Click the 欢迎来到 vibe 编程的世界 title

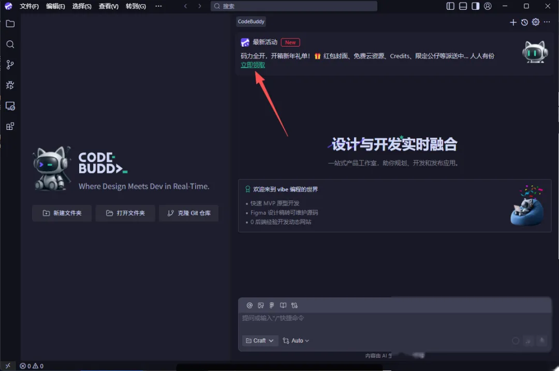(x=285, y=189)
